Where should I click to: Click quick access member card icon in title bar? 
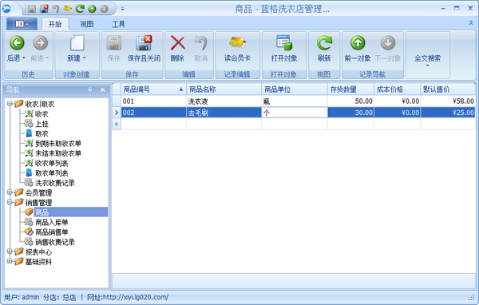[x=68, y=9]
